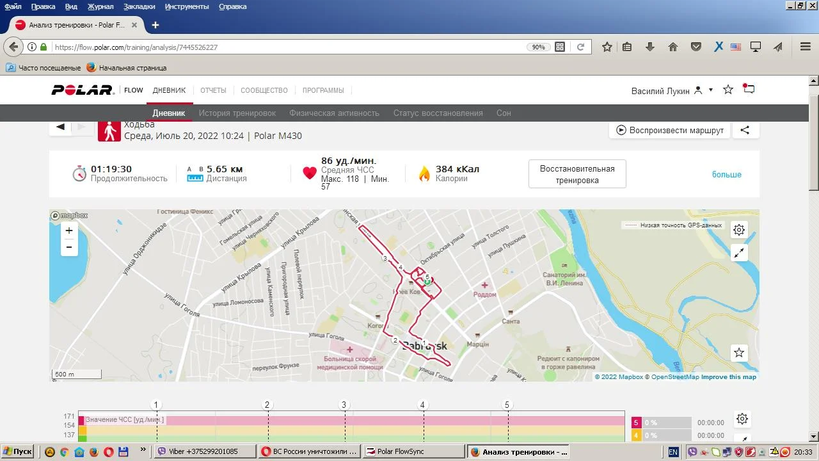819x461 pixels.
Task: Open Polar notifications icon in header
Action: tap(749, 90)
